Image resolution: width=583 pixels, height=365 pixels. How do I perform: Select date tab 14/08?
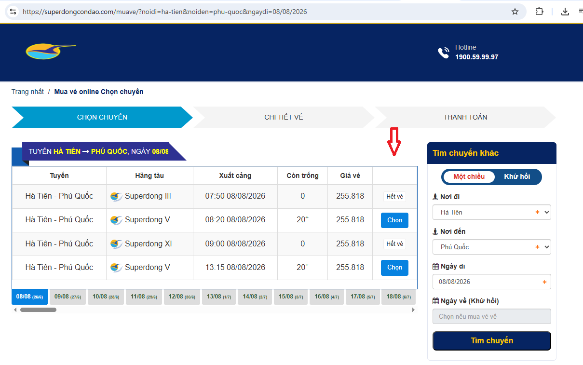click(255, 297)
